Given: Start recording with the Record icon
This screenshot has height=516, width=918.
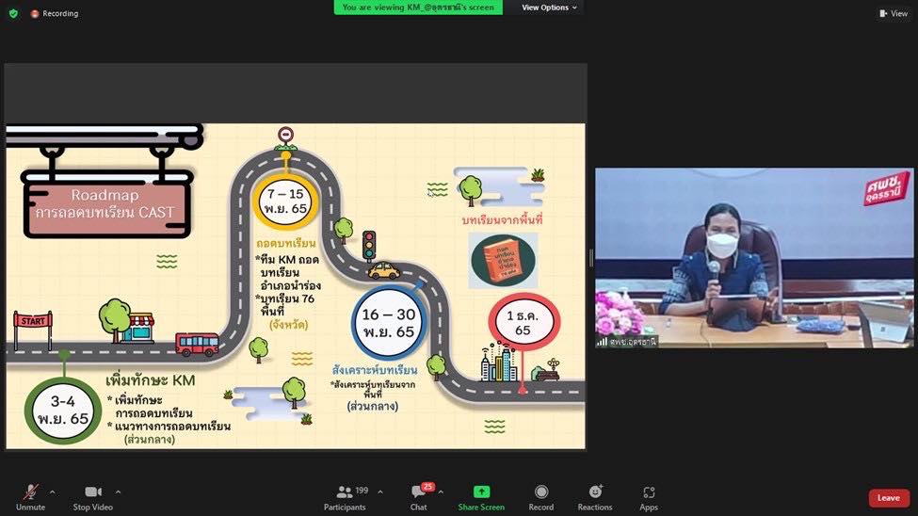Looking at the screenshot, I should (540, 492).
